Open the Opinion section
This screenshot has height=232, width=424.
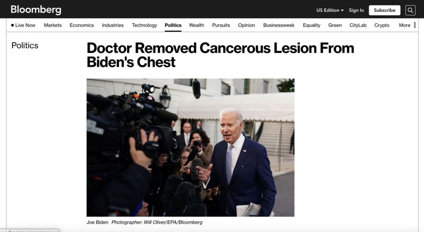tap(246, 25)
